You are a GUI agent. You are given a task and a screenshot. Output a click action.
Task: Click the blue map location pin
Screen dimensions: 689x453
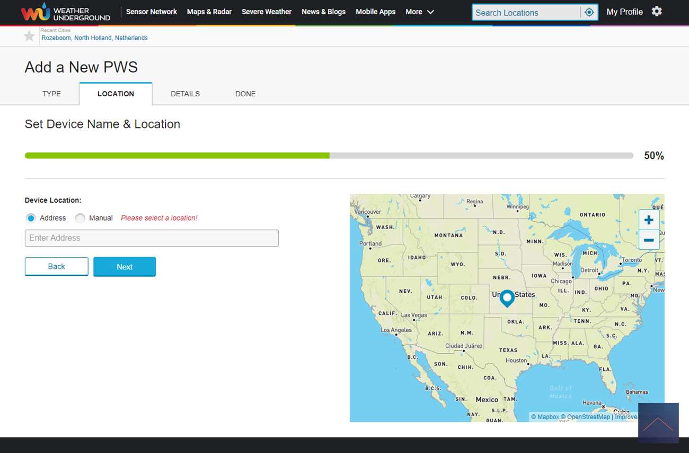pos(507,298)
